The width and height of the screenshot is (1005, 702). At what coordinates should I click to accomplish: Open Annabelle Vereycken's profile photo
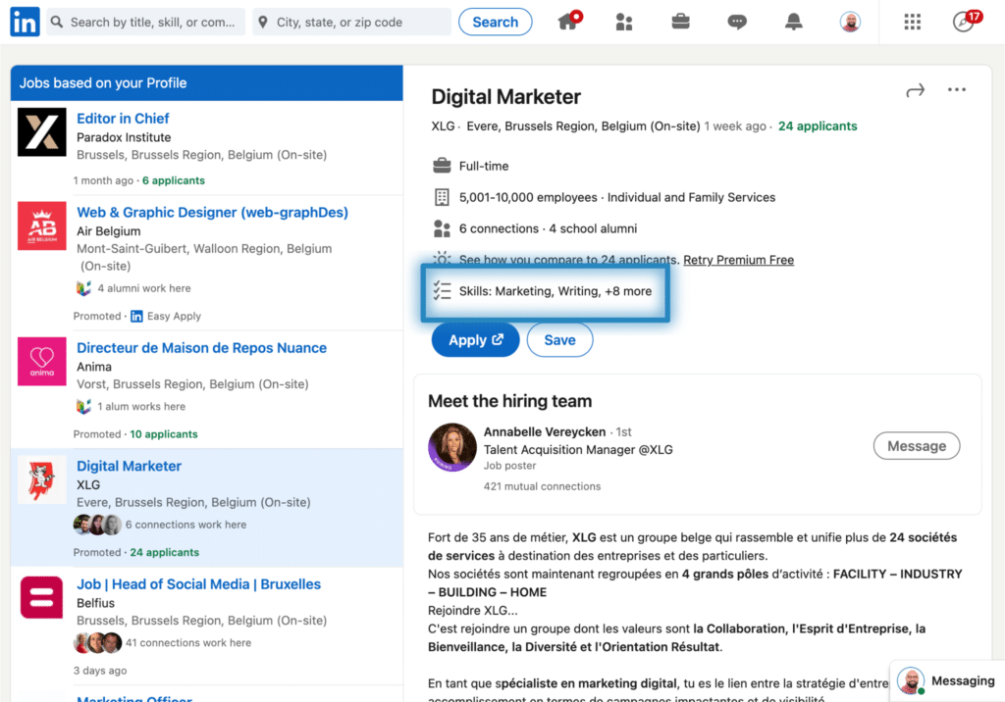point(452,448)
